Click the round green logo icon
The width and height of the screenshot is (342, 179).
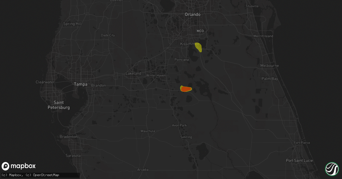pyautogui.click(x=332, y=169)
